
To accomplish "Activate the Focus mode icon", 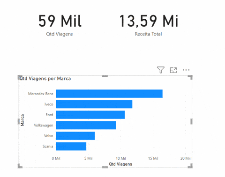I will [x=173, y=70].
